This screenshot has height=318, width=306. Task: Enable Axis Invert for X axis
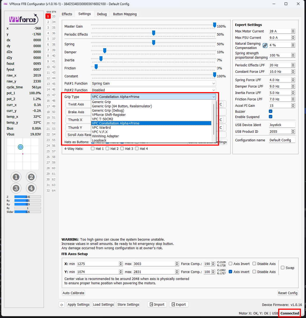(x=230, y=264)
